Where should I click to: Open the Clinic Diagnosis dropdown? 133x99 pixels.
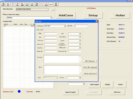[x=80, y=44]
